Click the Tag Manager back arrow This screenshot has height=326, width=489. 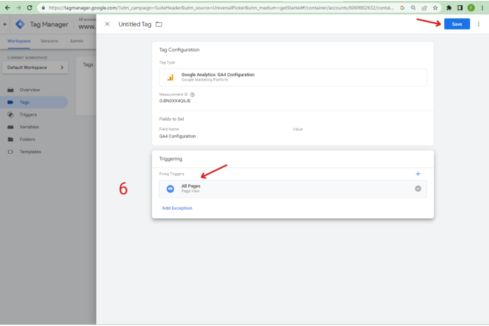[5, 24]
